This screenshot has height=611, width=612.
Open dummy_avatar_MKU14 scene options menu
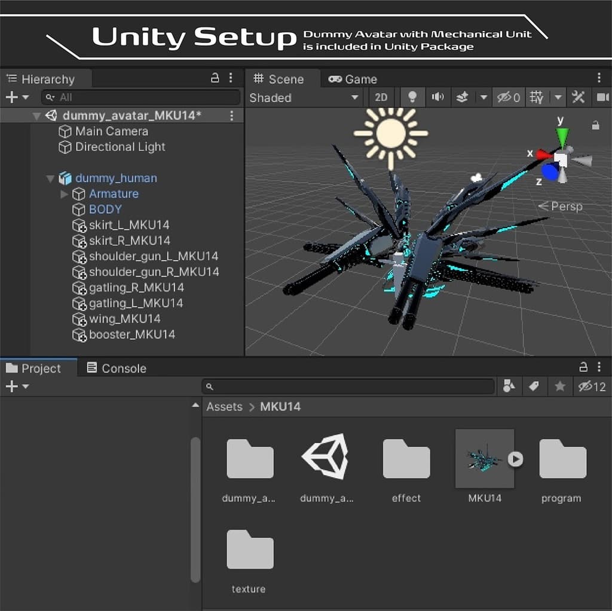232,115
